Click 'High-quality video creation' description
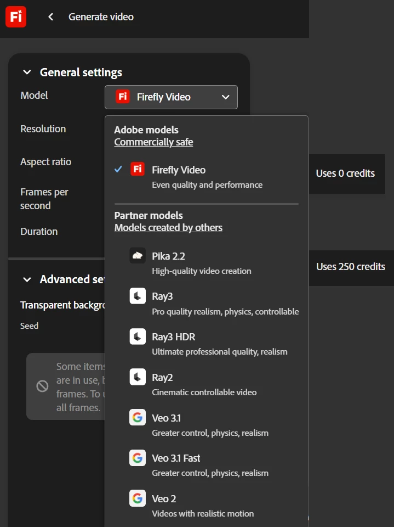Screen dimensions: 394x527 tap(201, 271)
